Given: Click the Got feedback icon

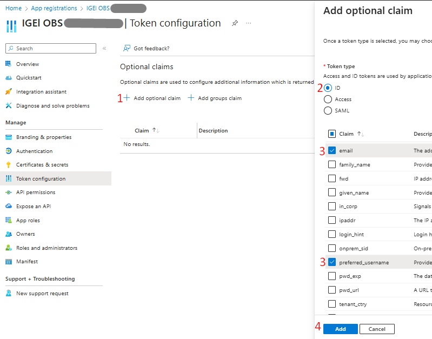Looking at the screenshot, I should [x=127, y=48].
